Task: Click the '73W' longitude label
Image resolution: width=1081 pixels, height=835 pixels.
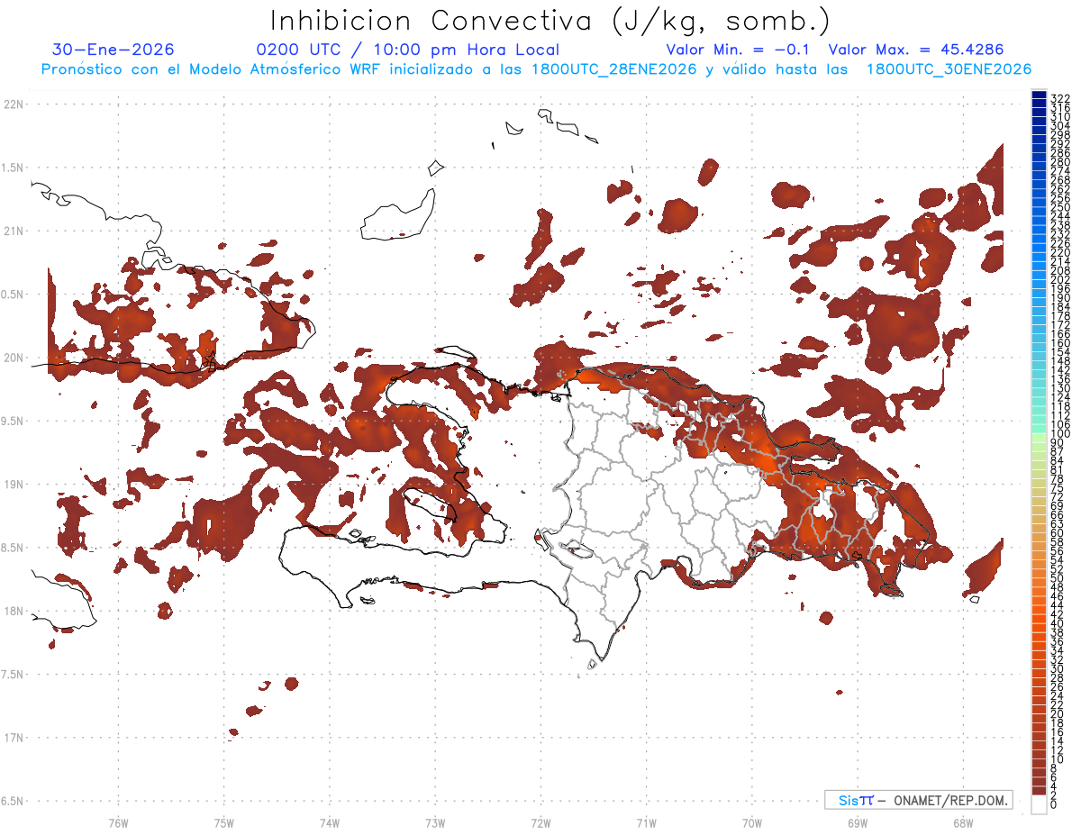Action: pyautogui.click(x=435, y=822)
